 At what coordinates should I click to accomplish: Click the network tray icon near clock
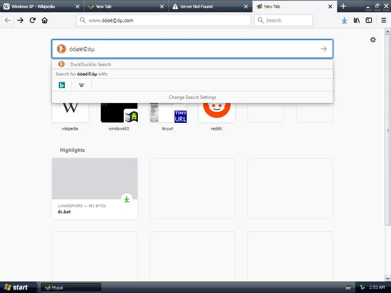(x=362, y=287)
